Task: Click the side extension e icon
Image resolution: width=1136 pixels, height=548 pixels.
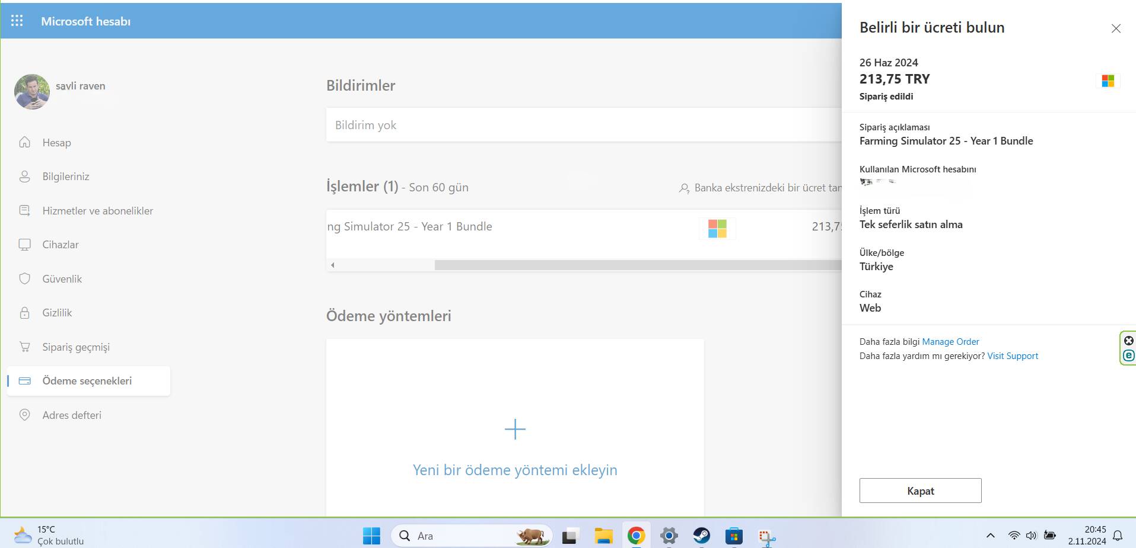Action: tap(1129, 355)
